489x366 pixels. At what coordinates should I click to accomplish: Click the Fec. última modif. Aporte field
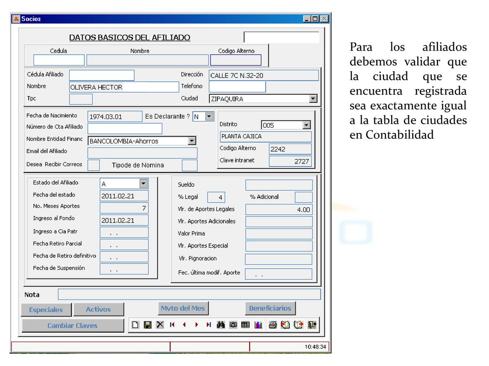tap(278, 274)
